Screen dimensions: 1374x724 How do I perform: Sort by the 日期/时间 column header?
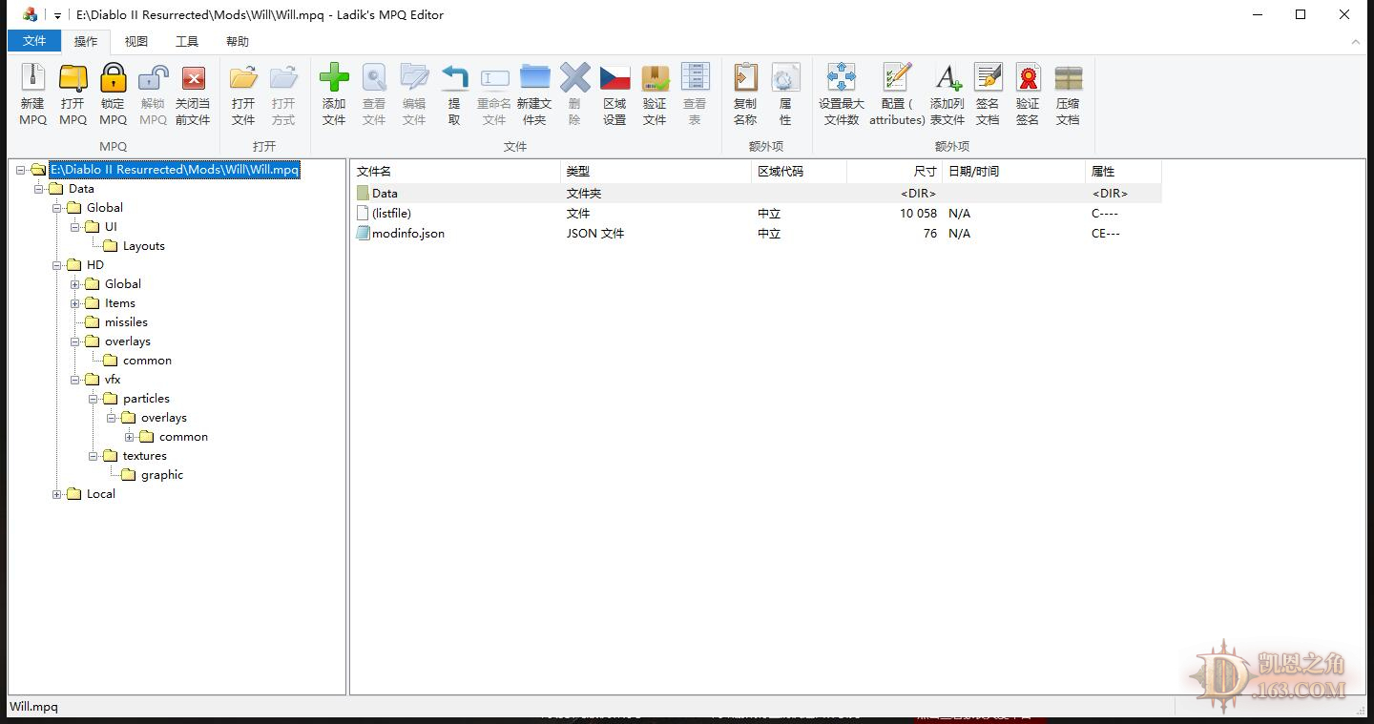pos(1013,172)
